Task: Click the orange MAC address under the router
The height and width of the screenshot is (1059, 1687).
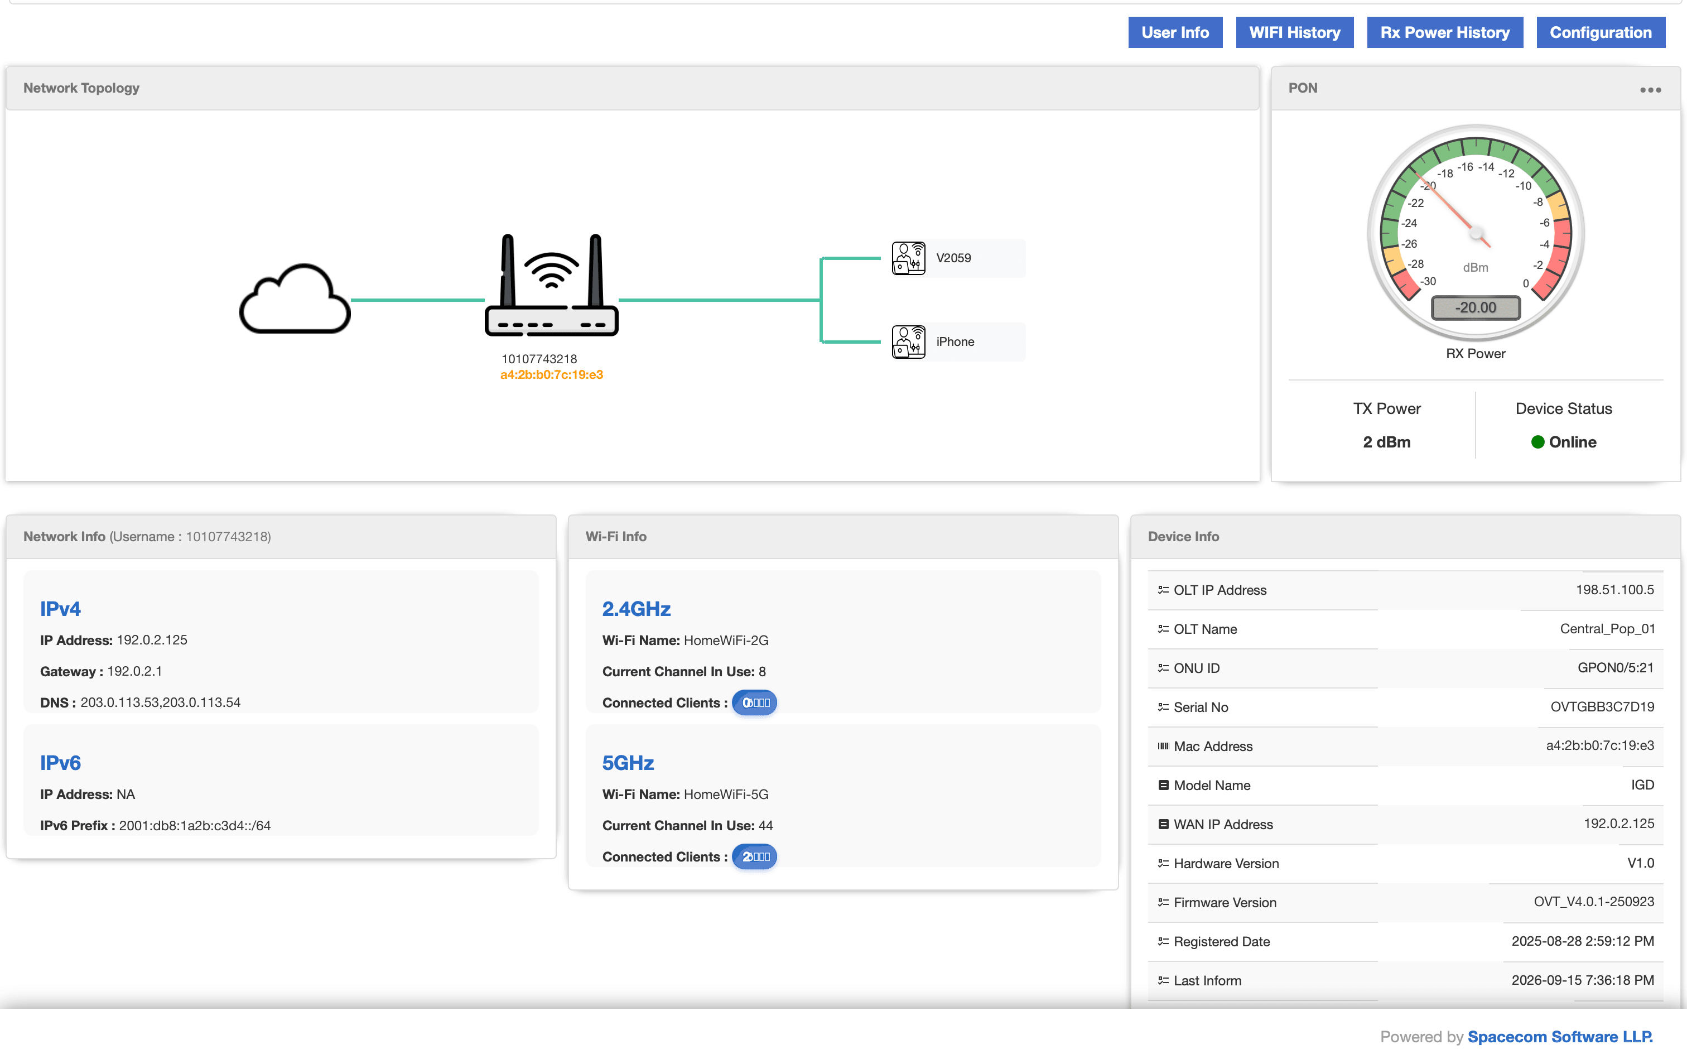Action: click(551, 375)
